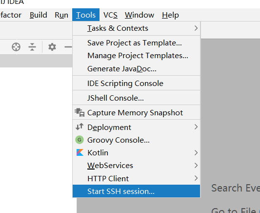Click the Capture Memory Snapshot icon
This screenshot has height=213, width=260.
coord(80,112)
